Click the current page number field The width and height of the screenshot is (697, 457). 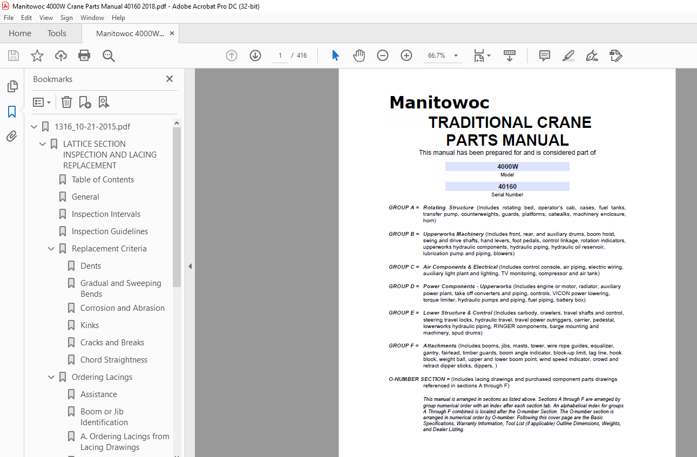[280, 56]
